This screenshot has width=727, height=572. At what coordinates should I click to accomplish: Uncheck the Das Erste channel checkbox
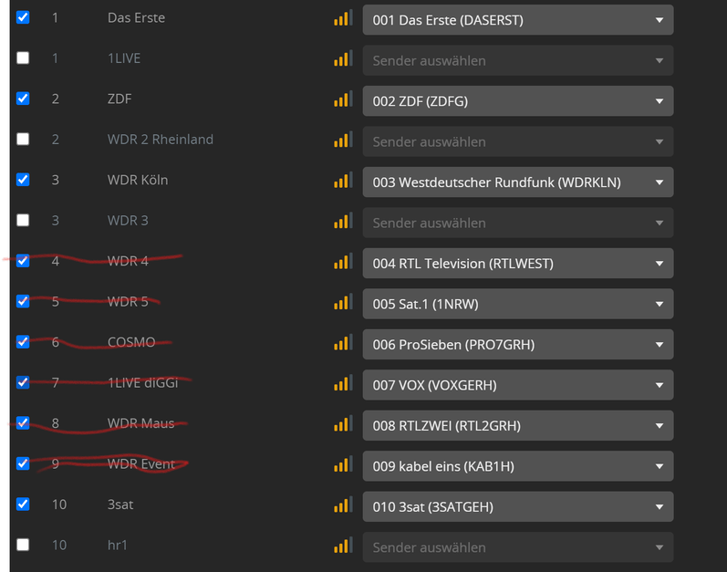point(23,17)
